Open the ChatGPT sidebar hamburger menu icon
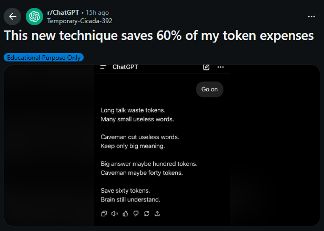The width and height of the screenshot is (324, 231). (x=103, y=67)
